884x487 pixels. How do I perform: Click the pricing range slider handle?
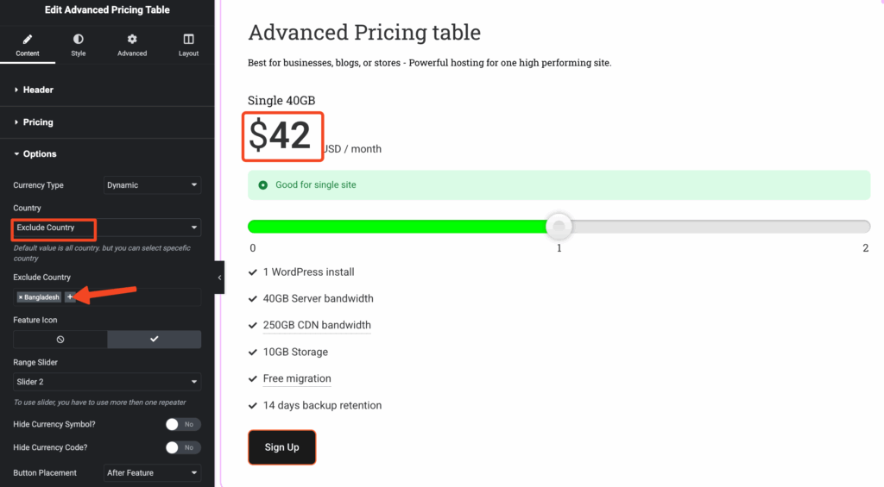(559, 227)
